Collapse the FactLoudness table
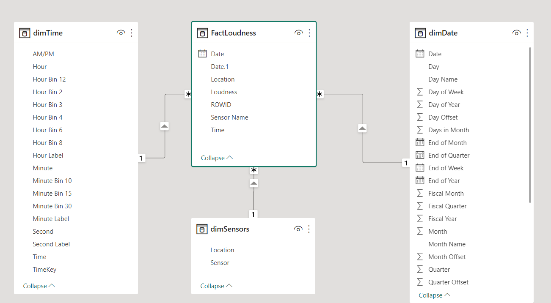The height and width of the screenshot is (303, 551). [x=217, y=158]
